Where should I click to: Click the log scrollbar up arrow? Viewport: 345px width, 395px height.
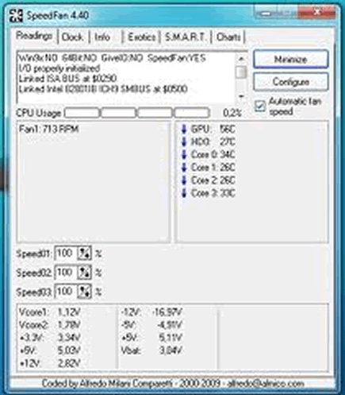tap(241, 59)
